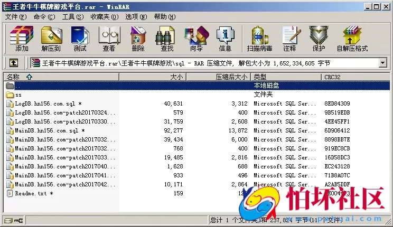Viewport: 393px width, 227px height.
Task: Select the ss folder in list
Action: tap(18, 95)
